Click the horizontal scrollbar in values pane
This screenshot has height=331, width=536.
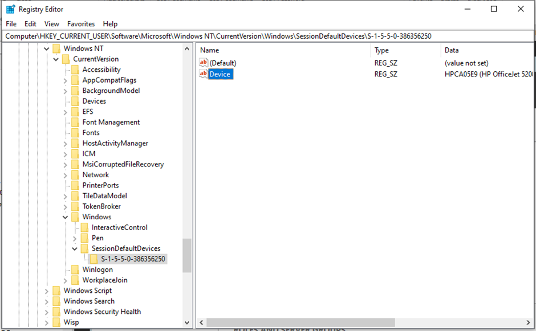click(319, 322)
